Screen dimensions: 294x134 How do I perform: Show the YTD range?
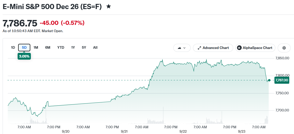pyautogui.click(x=61, y=48)
